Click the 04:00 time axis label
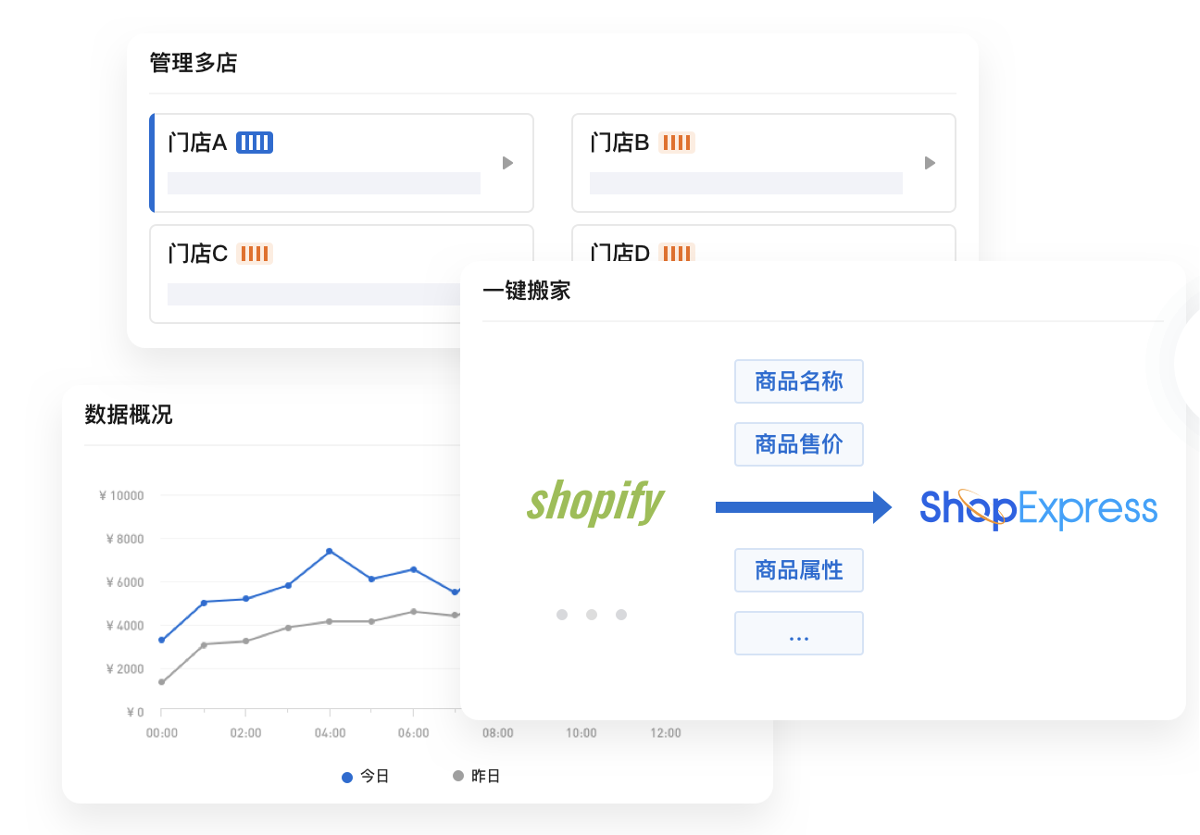Screen dimensions: 1200x835 point(330,733)
